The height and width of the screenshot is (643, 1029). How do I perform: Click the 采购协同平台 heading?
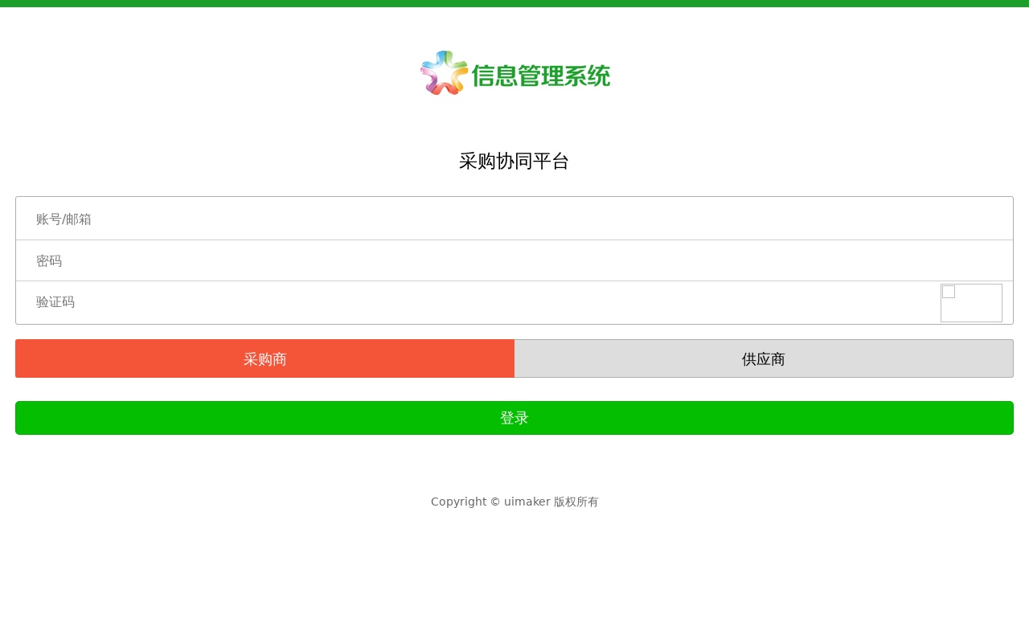click(x=514, y=161)
